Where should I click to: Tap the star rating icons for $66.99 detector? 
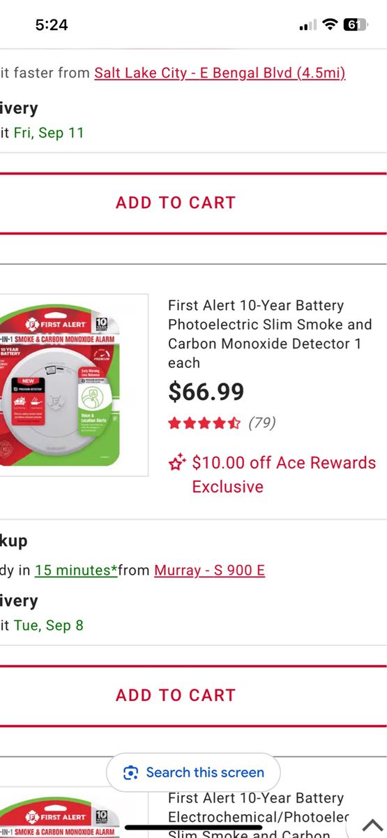(204, 423)
